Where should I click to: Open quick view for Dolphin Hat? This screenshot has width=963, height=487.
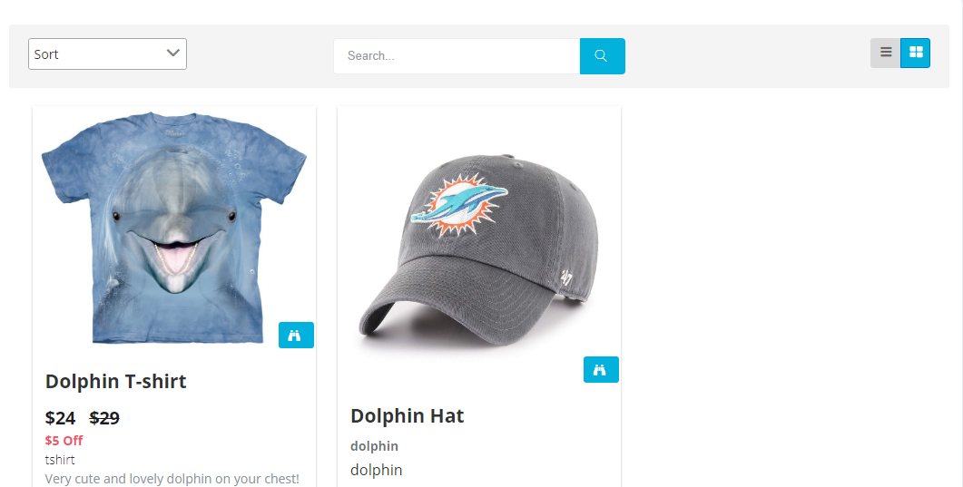point(601,369)
